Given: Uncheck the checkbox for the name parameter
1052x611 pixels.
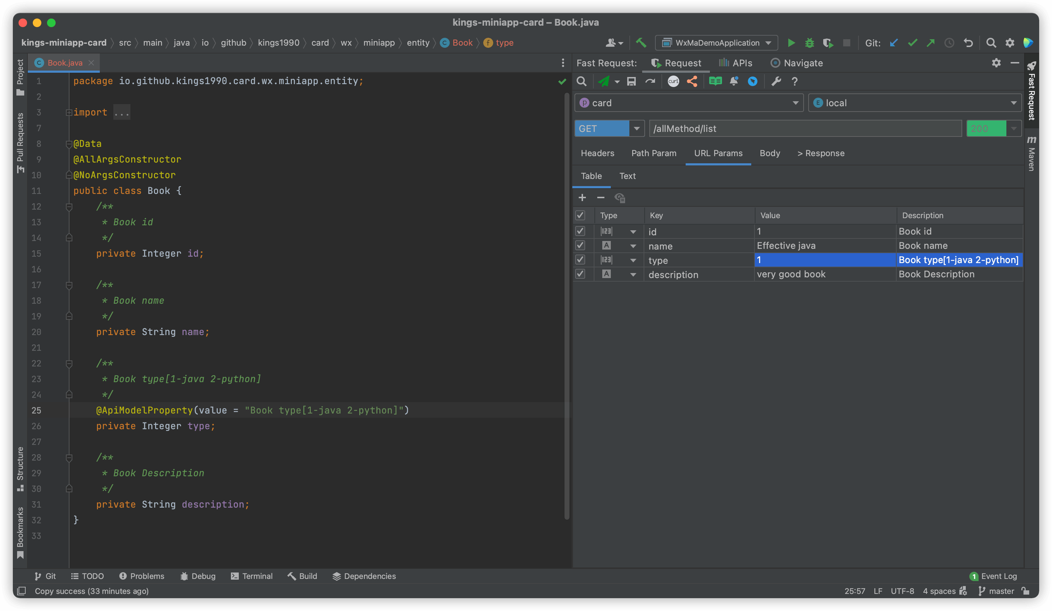Looking at the screenshot, I should tap(580, 246).
